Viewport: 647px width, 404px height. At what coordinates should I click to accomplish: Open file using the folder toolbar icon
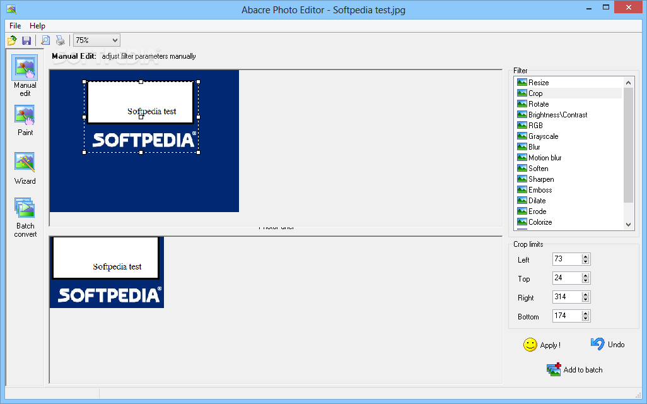tap(12, 40)
